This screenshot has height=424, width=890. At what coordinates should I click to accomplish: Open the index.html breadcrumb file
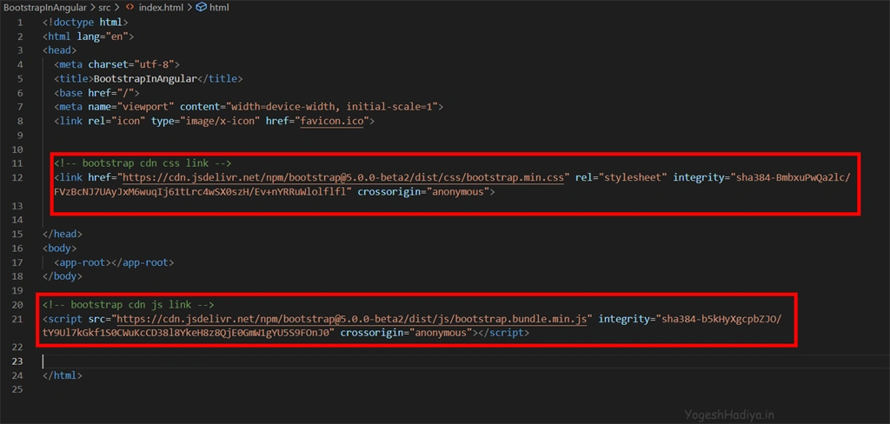[x=160, y=7]
